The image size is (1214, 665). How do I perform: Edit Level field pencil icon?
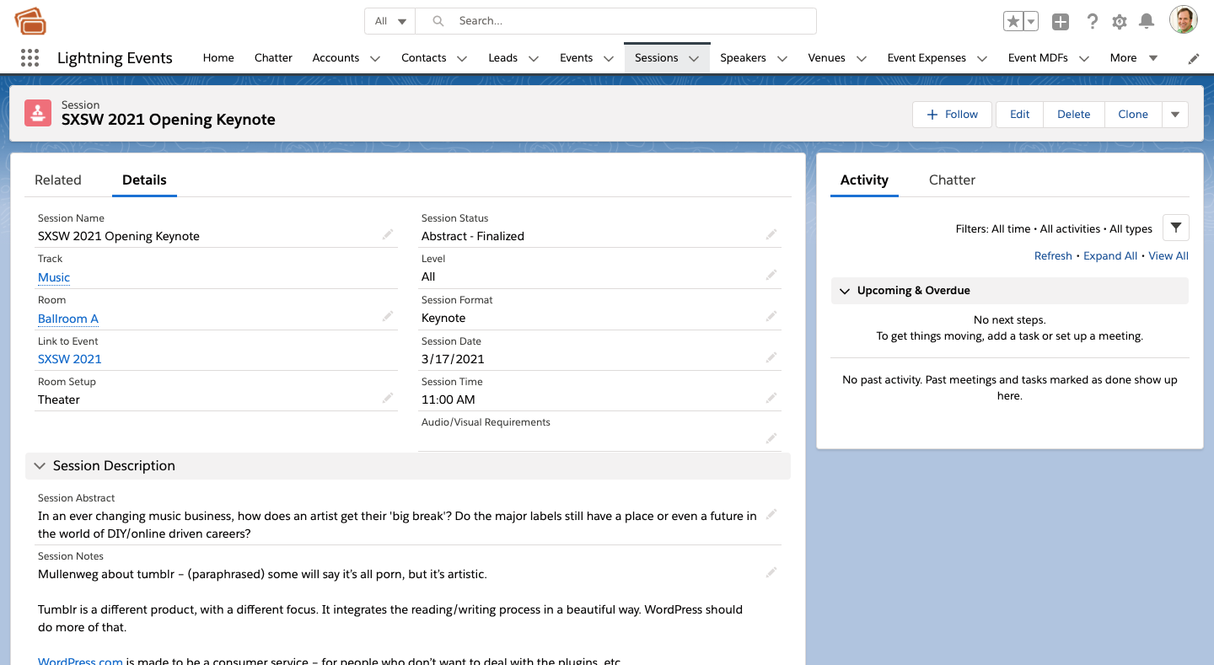pos(771,275)
